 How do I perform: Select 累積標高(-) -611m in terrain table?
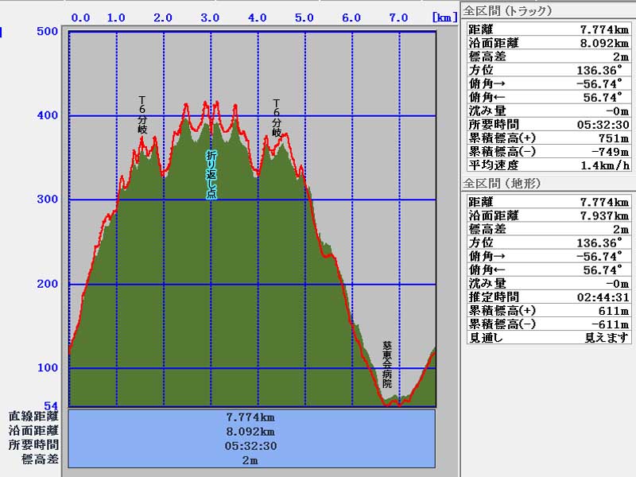[x=548, y=324]
